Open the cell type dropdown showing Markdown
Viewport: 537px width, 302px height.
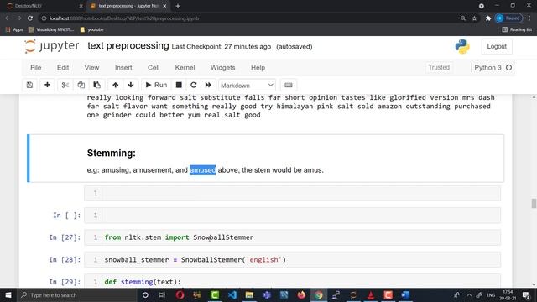247,86
